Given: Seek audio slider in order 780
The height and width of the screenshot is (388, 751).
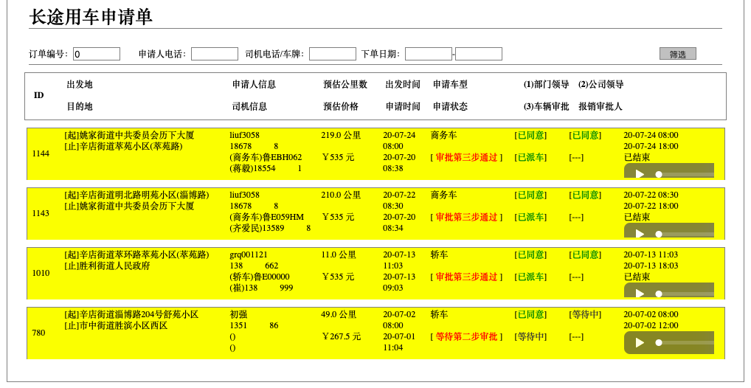Looking at the screenshot, I should pos(685,342).
